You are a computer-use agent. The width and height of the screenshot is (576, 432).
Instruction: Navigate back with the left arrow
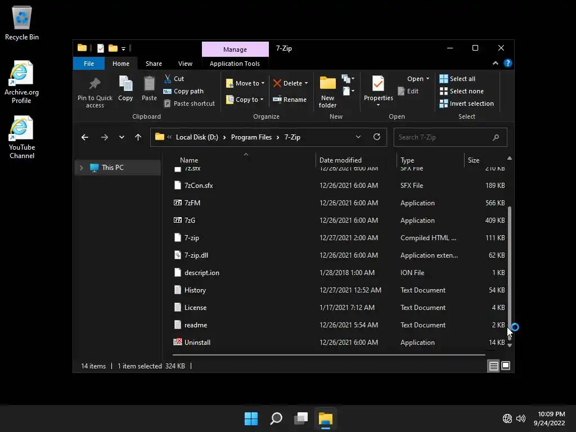point(85,137)
